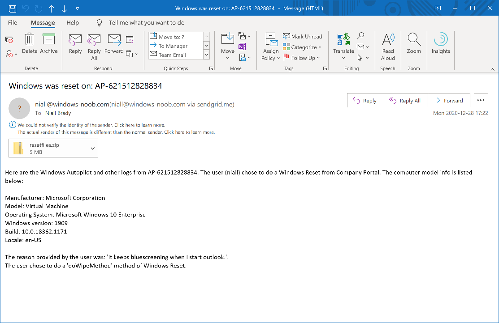This screenshot has height=323, width=499.
Task: Switch to the Message ribbon tab
Action: coord(43,22)
